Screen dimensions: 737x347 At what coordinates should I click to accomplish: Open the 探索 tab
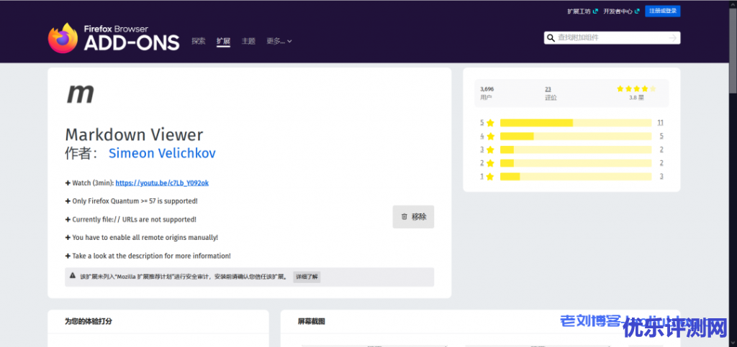(x=199, y=42)
